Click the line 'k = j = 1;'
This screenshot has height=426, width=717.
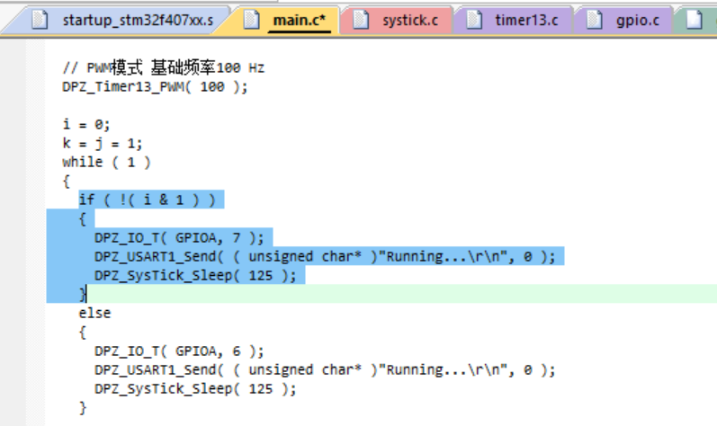(x=103, y=144)
